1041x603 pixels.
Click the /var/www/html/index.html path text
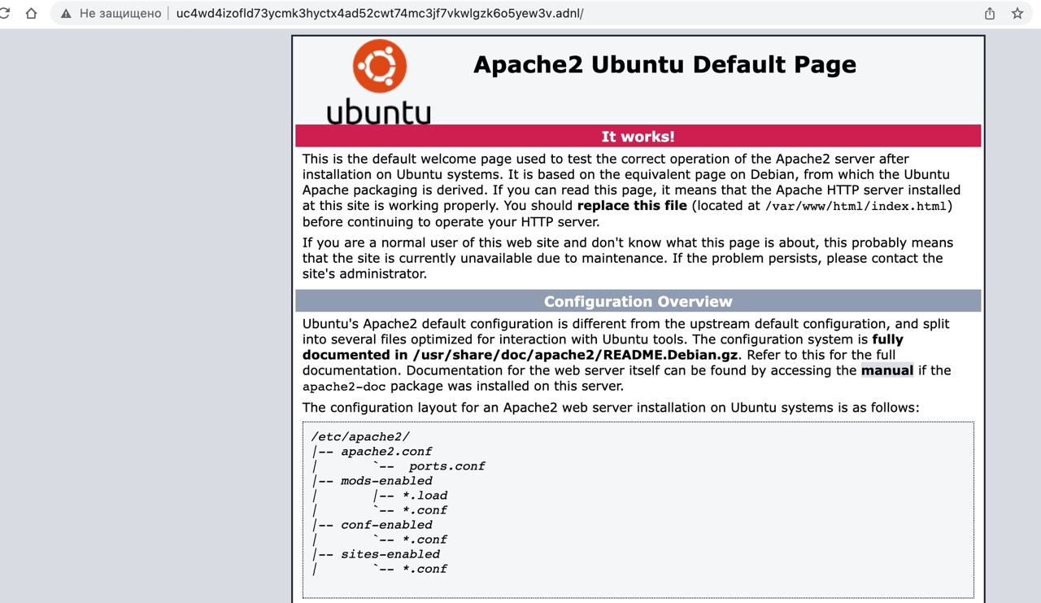point(856,206)
